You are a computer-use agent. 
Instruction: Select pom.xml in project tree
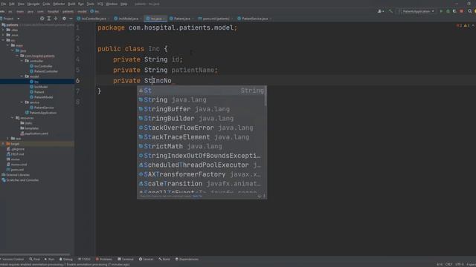click(x=15, y=170)
